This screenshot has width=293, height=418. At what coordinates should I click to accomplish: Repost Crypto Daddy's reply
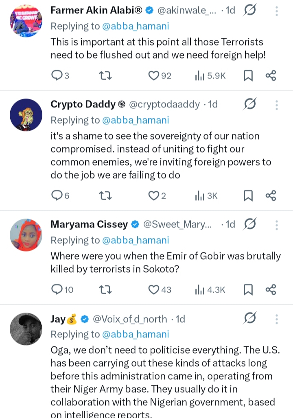point(106,196)
